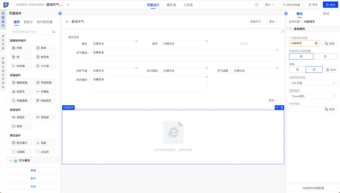Click the 保存 button

(x=331, y=5)
